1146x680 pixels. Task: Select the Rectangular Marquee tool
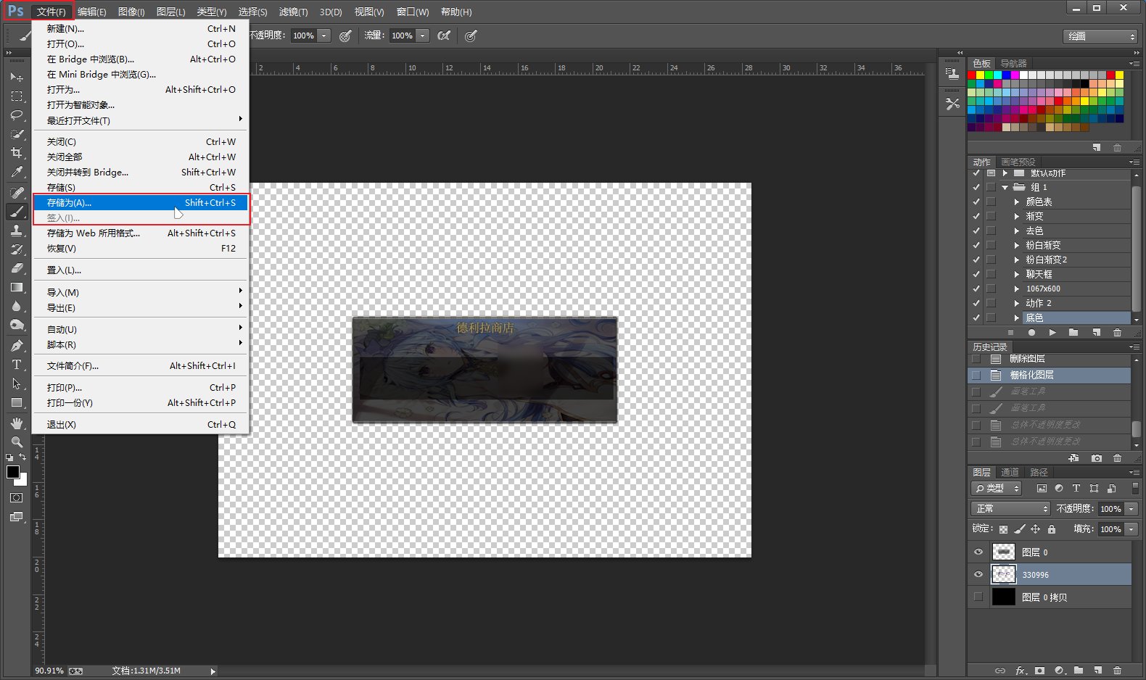(x=17, y=96)
